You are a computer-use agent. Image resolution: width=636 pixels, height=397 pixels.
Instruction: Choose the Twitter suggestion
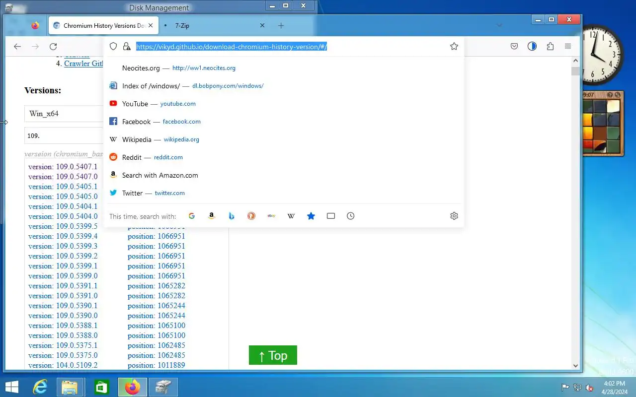[x=284, y=193]
